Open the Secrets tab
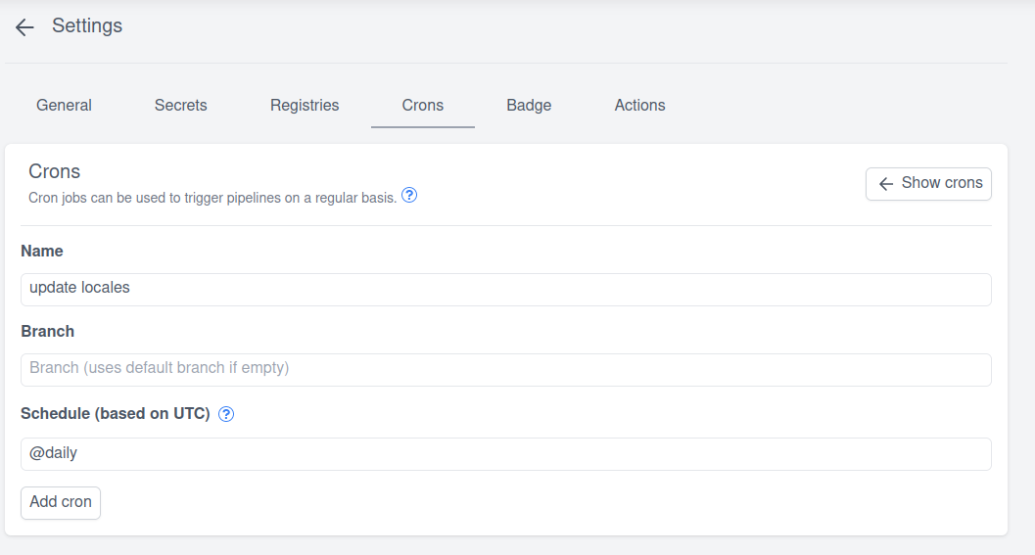 pos(180,106)
